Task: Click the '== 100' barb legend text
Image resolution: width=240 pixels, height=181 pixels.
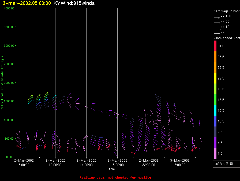Action: click(226, 16)
